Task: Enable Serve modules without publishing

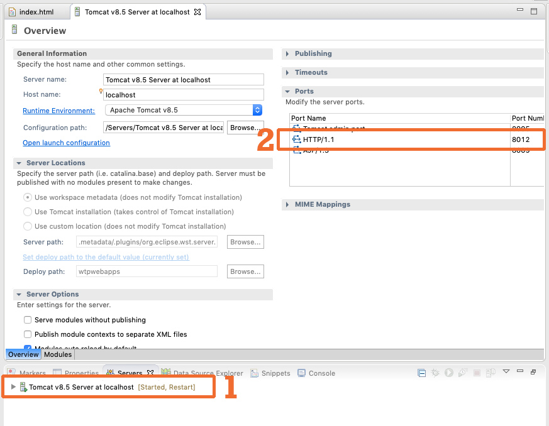Action: (28, 320)
